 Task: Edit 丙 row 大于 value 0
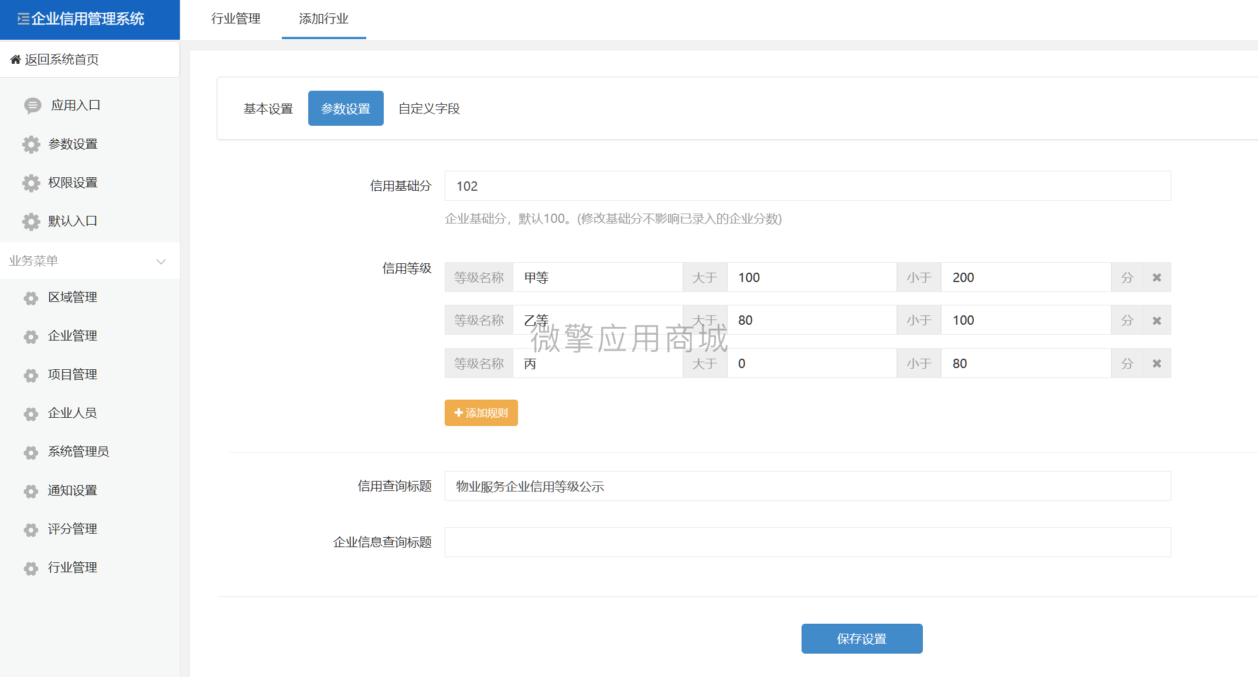pos(812,363)
